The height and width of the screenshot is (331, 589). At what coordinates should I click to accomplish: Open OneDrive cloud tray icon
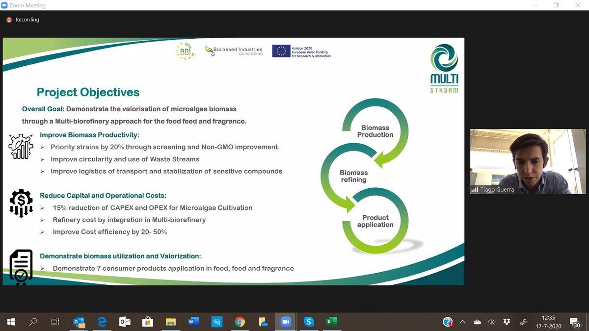click(x=477, y=322)
